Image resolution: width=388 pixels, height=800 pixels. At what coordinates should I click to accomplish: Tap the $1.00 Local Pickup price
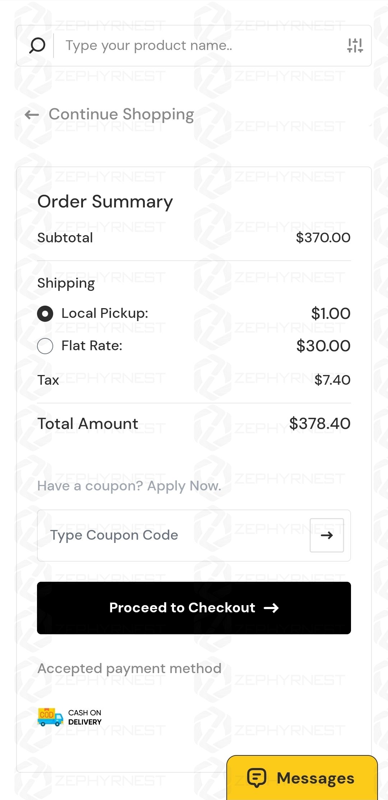coord(331,314)
